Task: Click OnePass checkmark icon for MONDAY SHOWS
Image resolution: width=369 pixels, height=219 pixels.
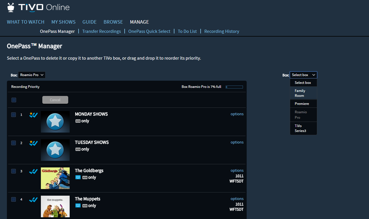Action: point(34,115)
